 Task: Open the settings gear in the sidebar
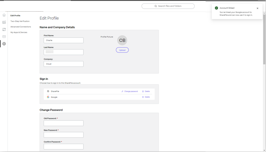pyautogui.click(x=4, y=44)
